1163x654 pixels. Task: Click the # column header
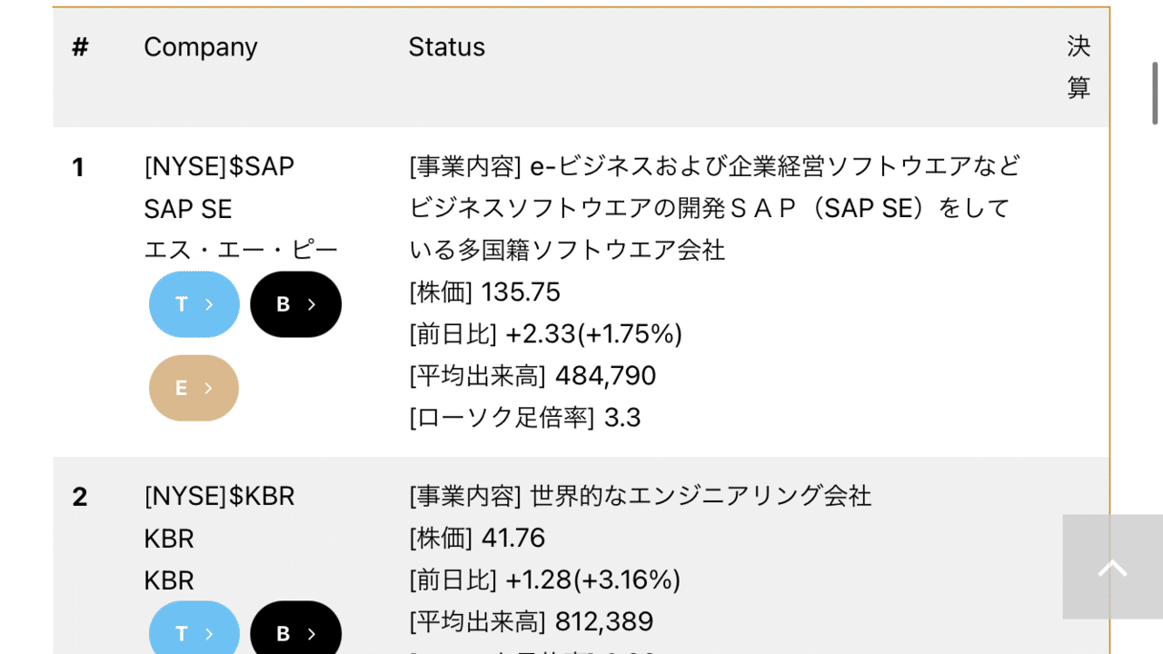(80, 47)
